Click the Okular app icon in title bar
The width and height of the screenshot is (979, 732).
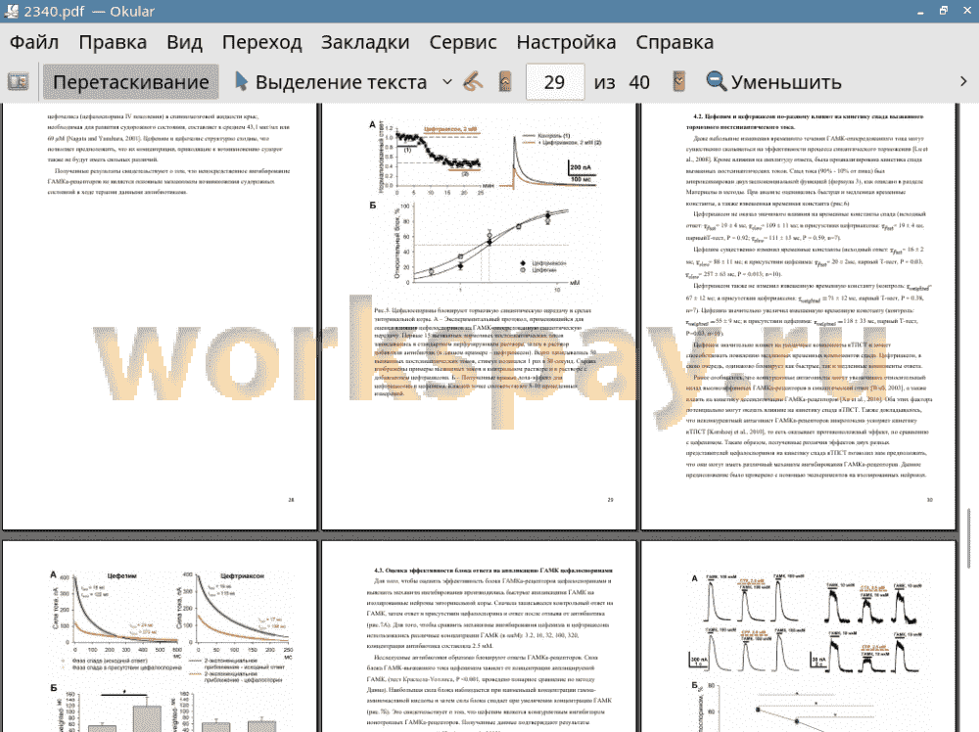coord(11,11)
